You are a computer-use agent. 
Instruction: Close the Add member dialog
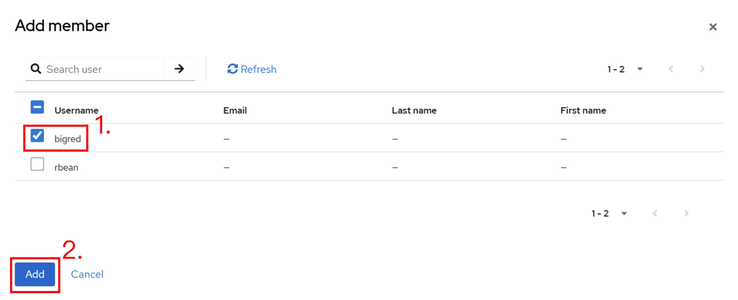pos(713,27)
